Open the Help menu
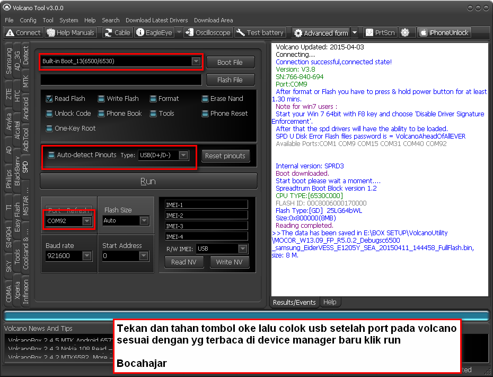This screenshot has width=493, height=377. 90,20
